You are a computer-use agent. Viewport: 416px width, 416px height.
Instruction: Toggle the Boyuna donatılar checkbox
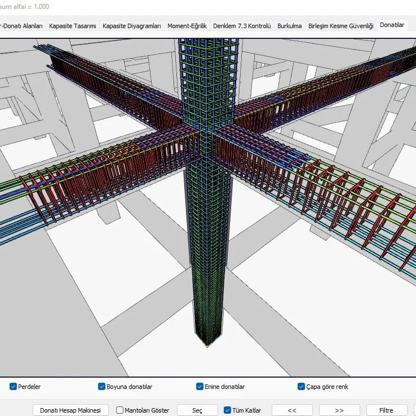coord(102,387)
